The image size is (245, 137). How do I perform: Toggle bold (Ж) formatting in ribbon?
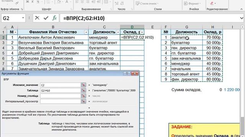tap(28, 2)
